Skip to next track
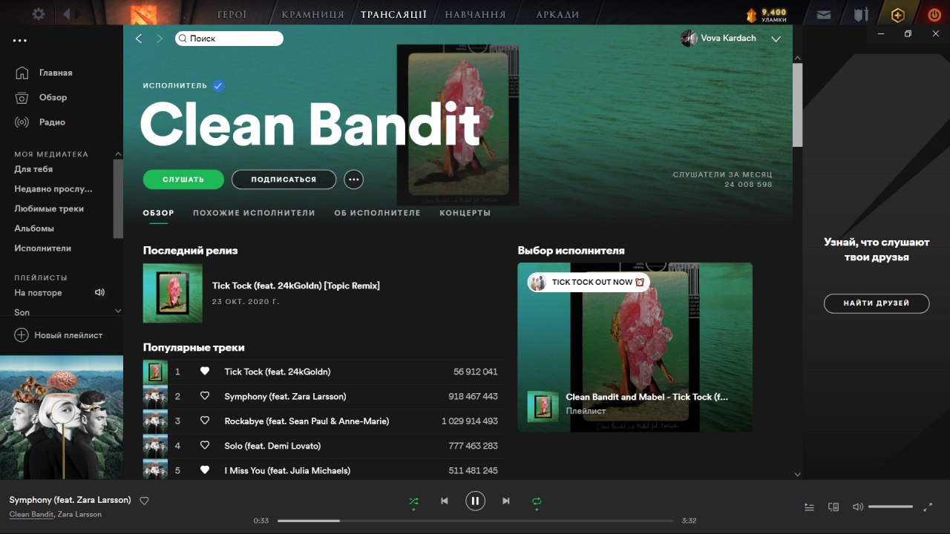The image size is (950, 534). tap(506, 501)
